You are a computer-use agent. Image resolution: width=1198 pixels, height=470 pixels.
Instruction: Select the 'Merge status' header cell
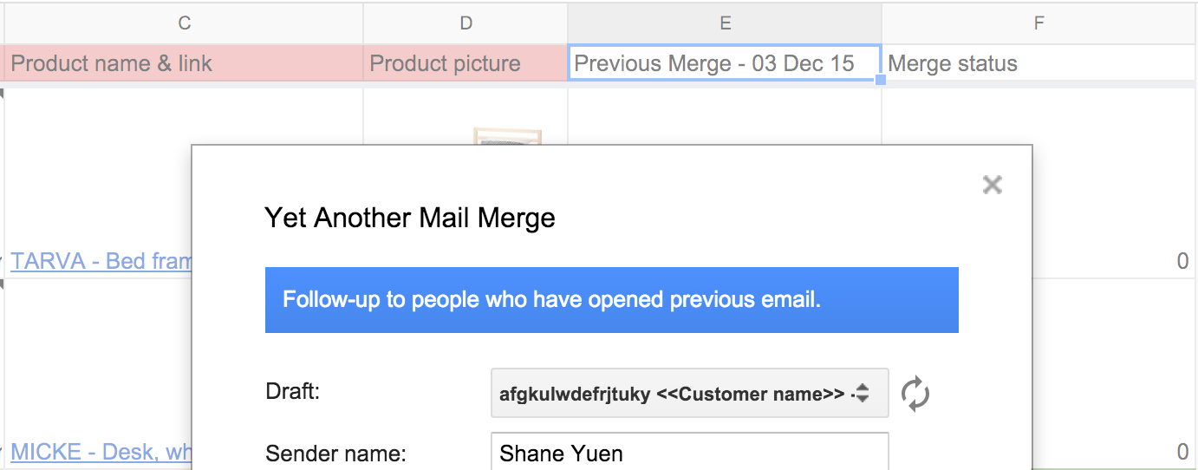point(1039,63)
